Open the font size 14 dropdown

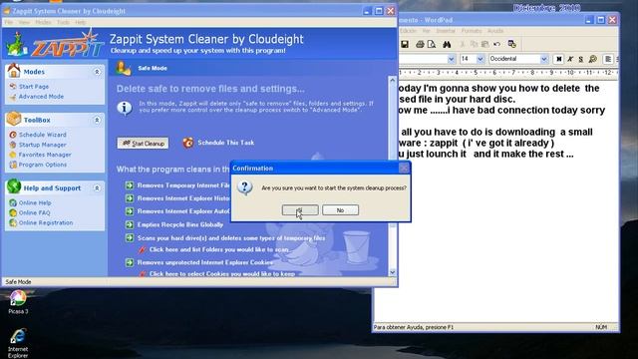click(x=480, y=59)
